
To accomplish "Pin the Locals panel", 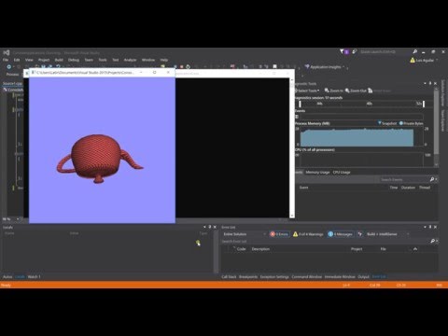I will pos(210,227).
